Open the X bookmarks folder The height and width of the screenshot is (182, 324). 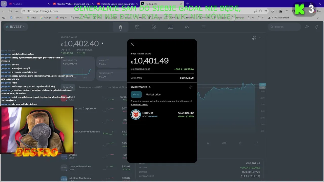pyautogui.click(x=261, y=18)
